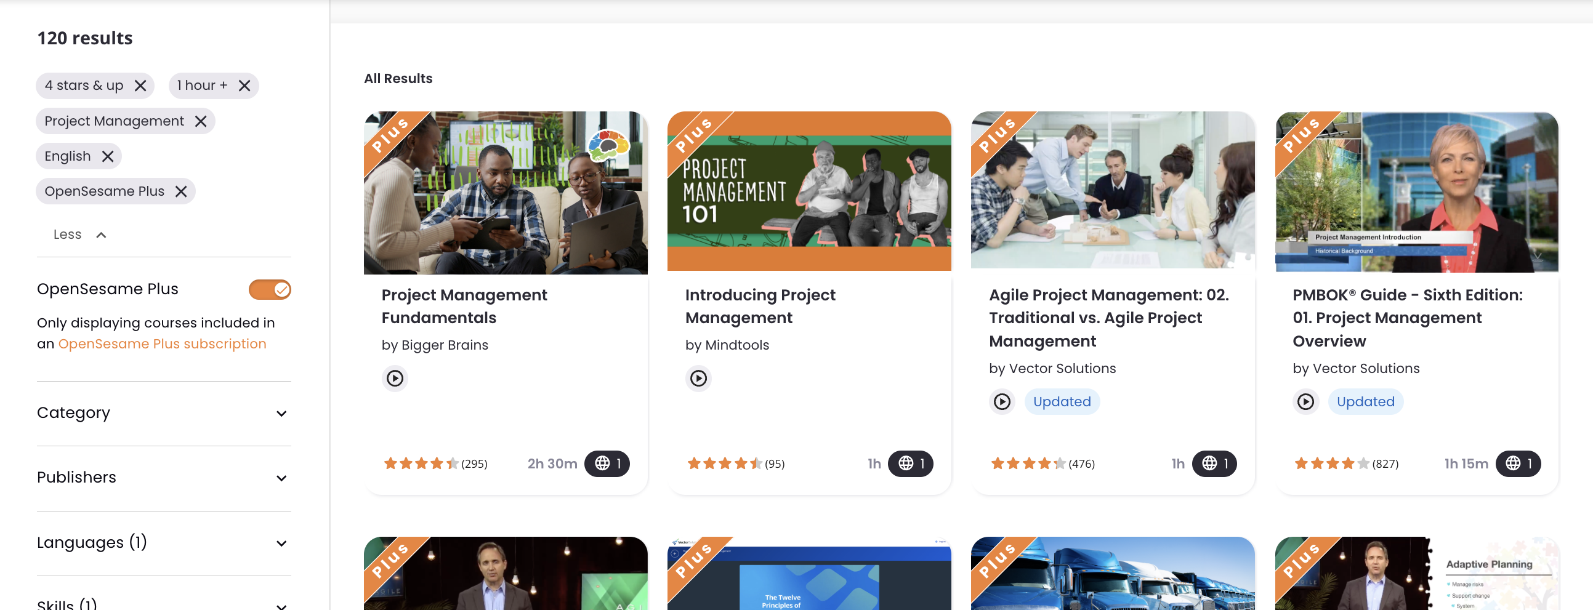Click video icon on Project Management Fundamentals card
The image size is (1593, 610).
pos(395,378)
